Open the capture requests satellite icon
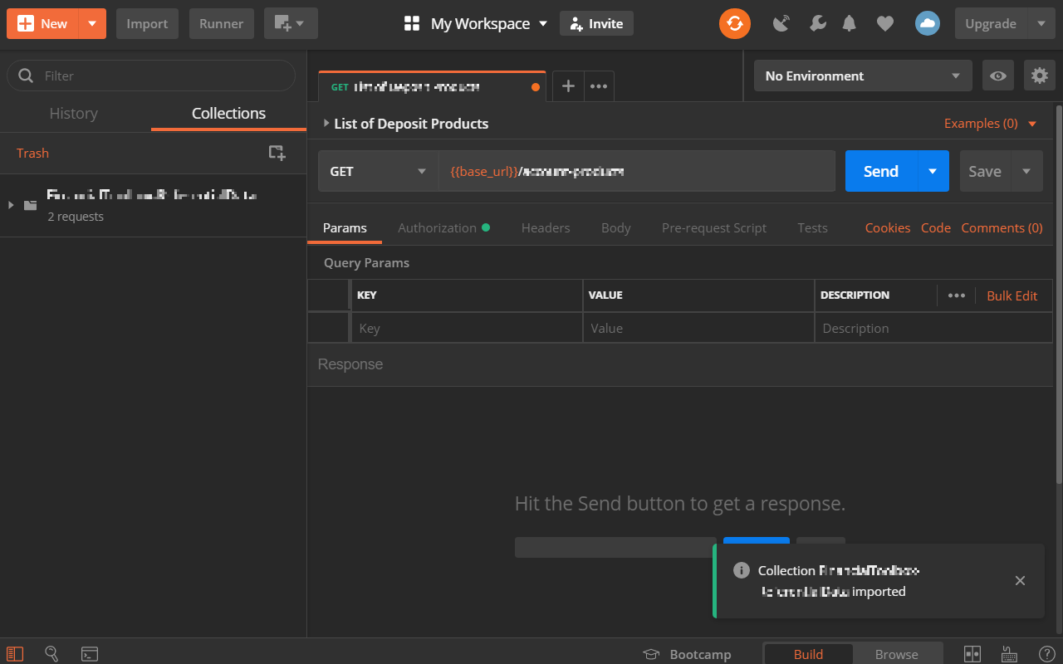 [x=781, y=23]
